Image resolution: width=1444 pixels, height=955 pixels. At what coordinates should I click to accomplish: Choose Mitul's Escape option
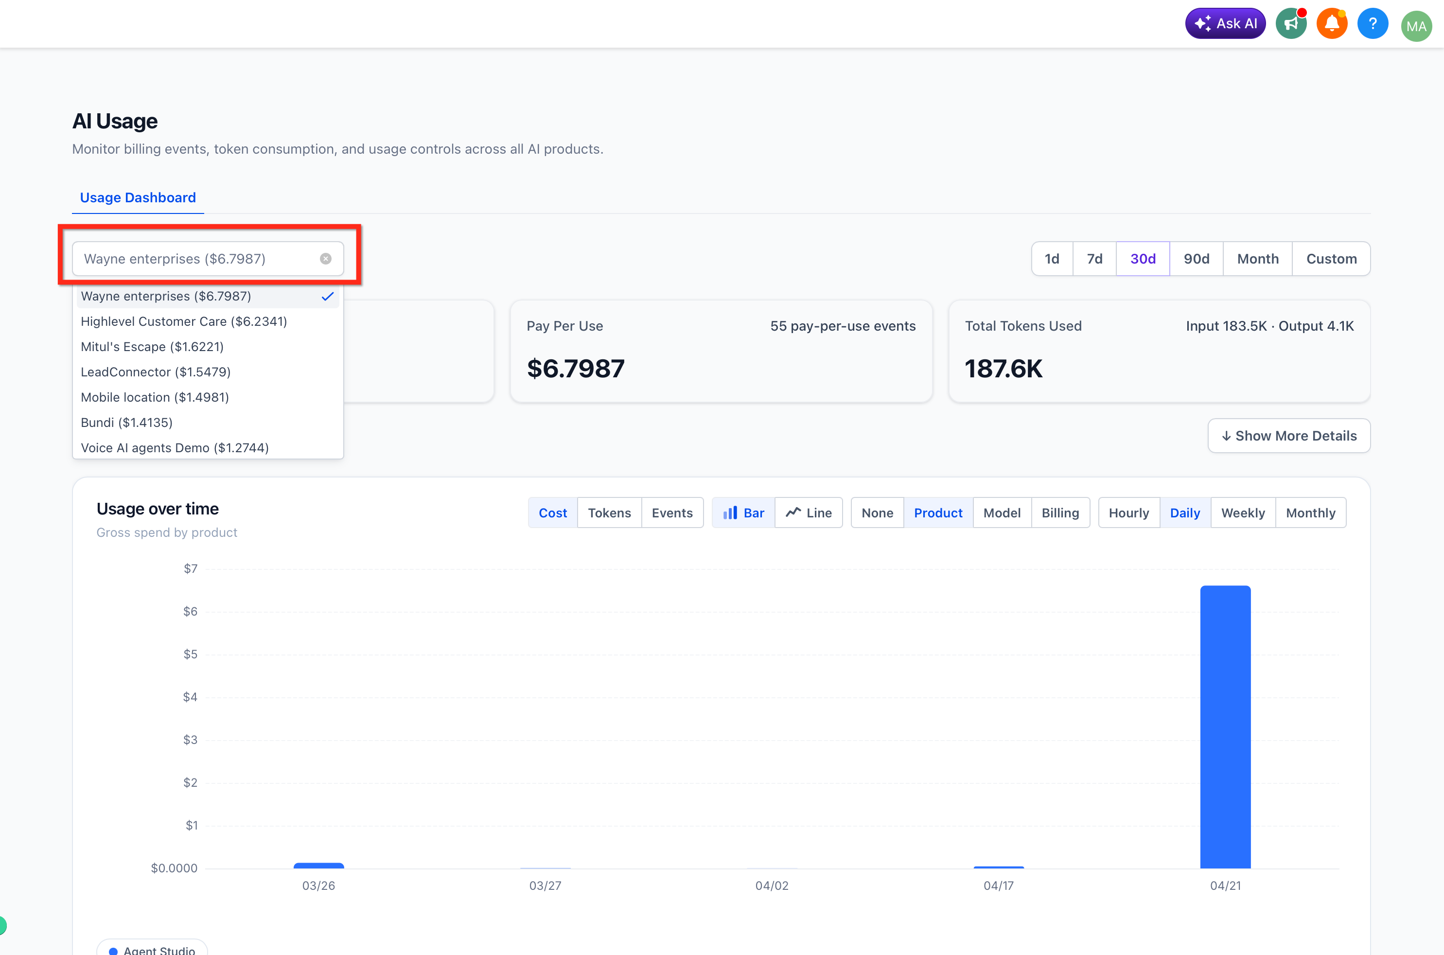click(152, 347)
